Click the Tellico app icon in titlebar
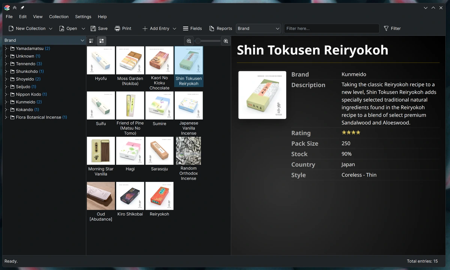 pyautogui.click(x=7, y=7)
